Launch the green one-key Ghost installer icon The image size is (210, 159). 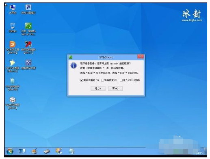tap(28, 29)
